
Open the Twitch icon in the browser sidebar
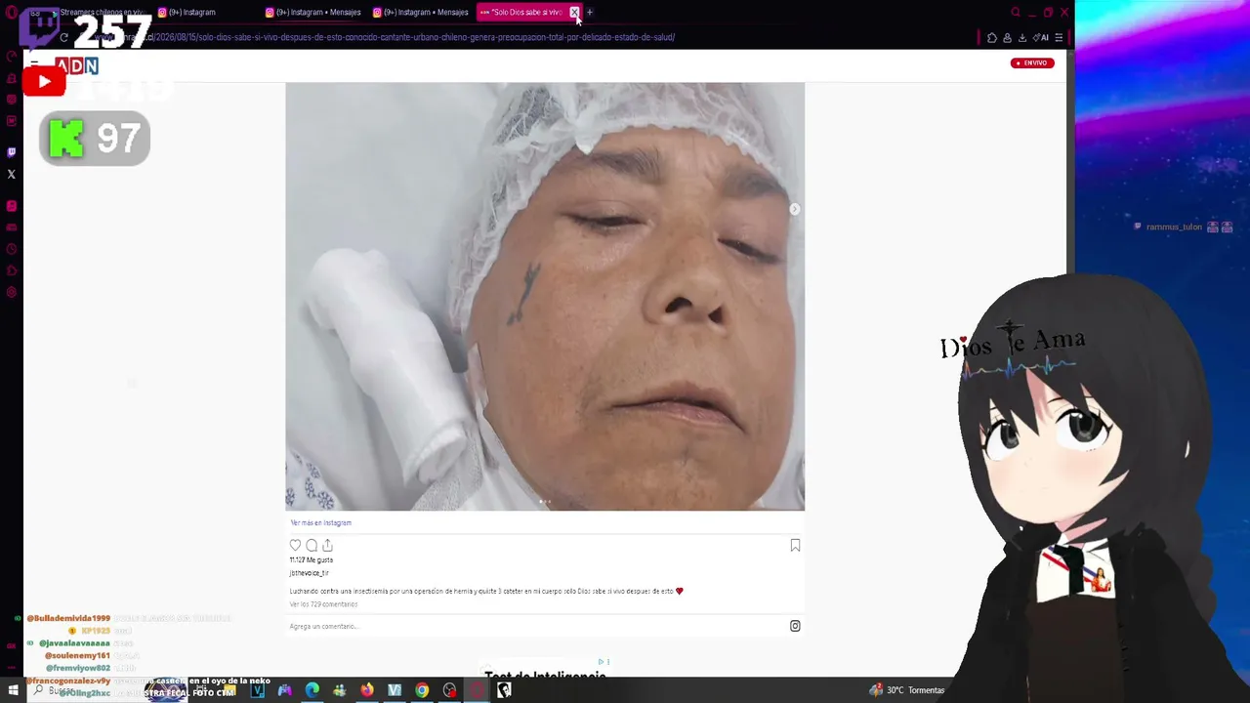tap(12, 152)
